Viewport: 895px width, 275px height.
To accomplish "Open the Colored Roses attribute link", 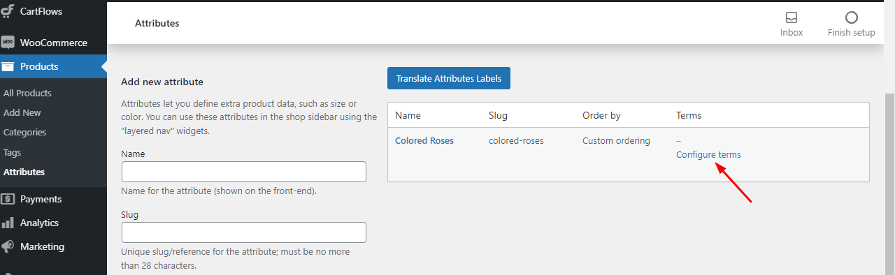I will [x=424, y=140].
